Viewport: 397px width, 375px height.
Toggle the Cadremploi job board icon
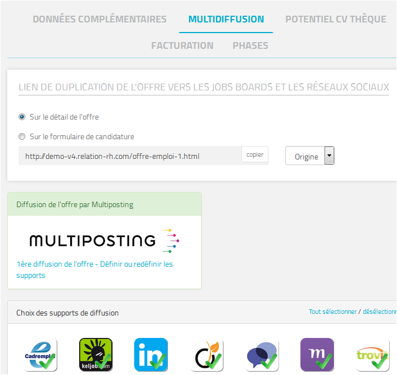tap(41, 355)
